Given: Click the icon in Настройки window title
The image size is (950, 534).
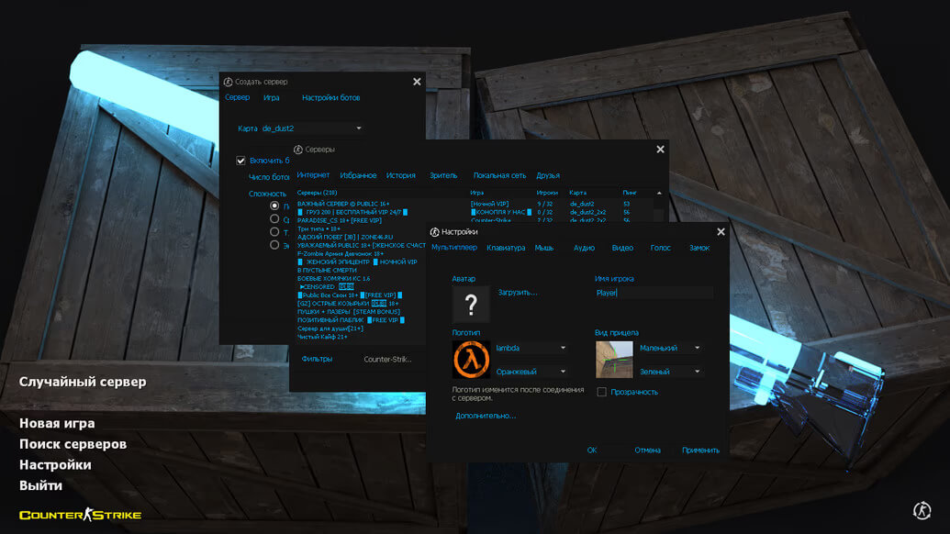Looking at the screenshot, I should (435, 232).
